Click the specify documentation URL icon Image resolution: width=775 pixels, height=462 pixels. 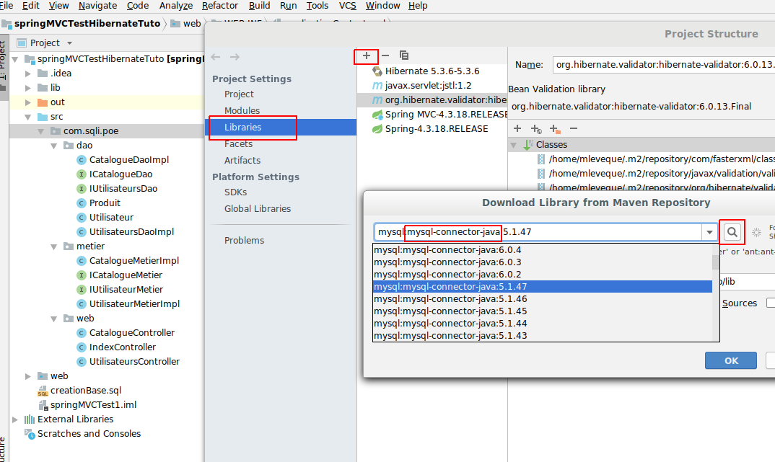tap(535, 128)
